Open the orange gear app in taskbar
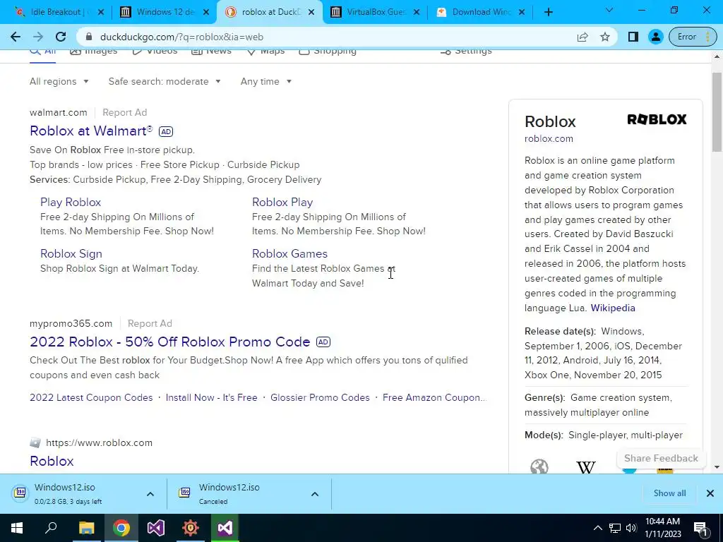 pyautogui.click(x=191, y=528)
